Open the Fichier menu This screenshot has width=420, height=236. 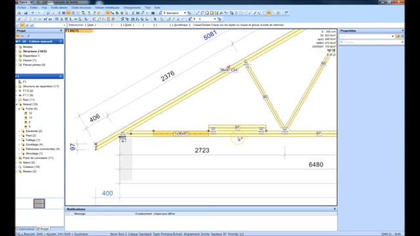click(22, 7)
